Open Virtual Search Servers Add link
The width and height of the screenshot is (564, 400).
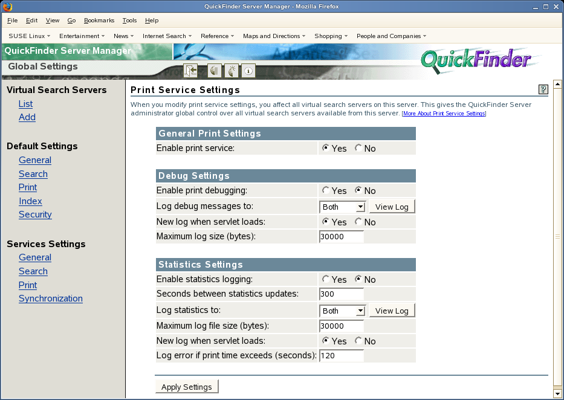coord(27,117)
